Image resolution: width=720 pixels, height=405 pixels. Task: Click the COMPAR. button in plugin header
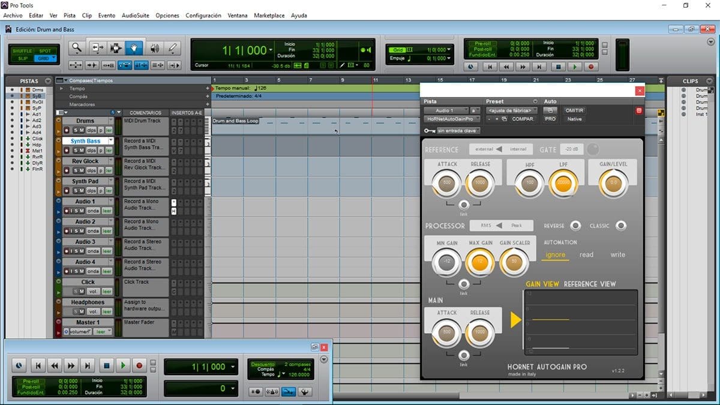[523, 119]
